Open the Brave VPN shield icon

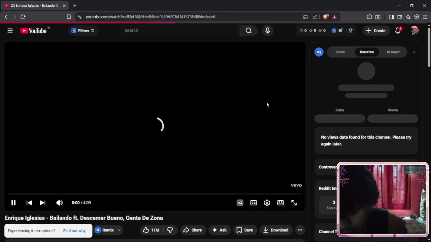417,17
